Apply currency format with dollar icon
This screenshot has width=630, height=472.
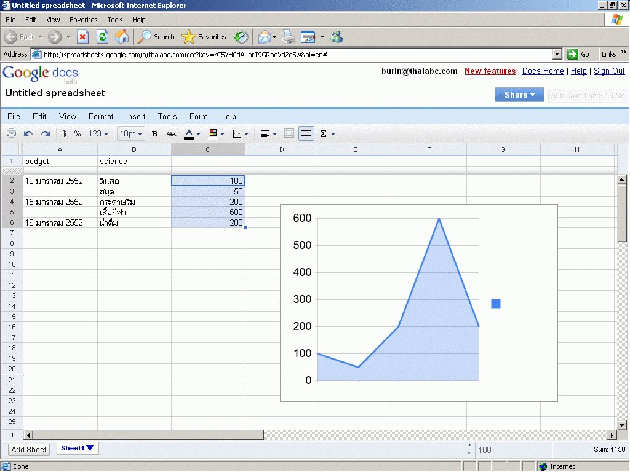coord(64,133)
